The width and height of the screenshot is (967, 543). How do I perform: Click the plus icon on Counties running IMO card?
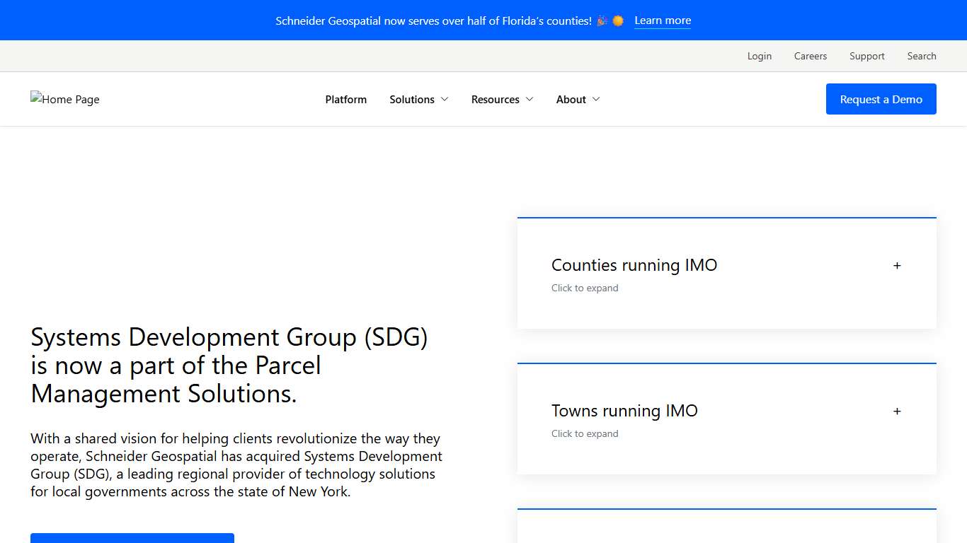897,265
